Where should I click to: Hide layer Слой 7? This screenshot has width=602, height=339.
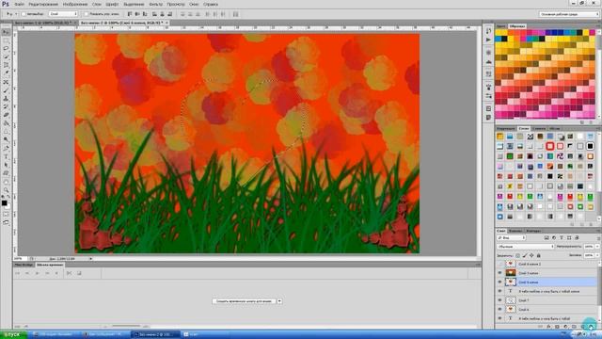pos(499,300)
